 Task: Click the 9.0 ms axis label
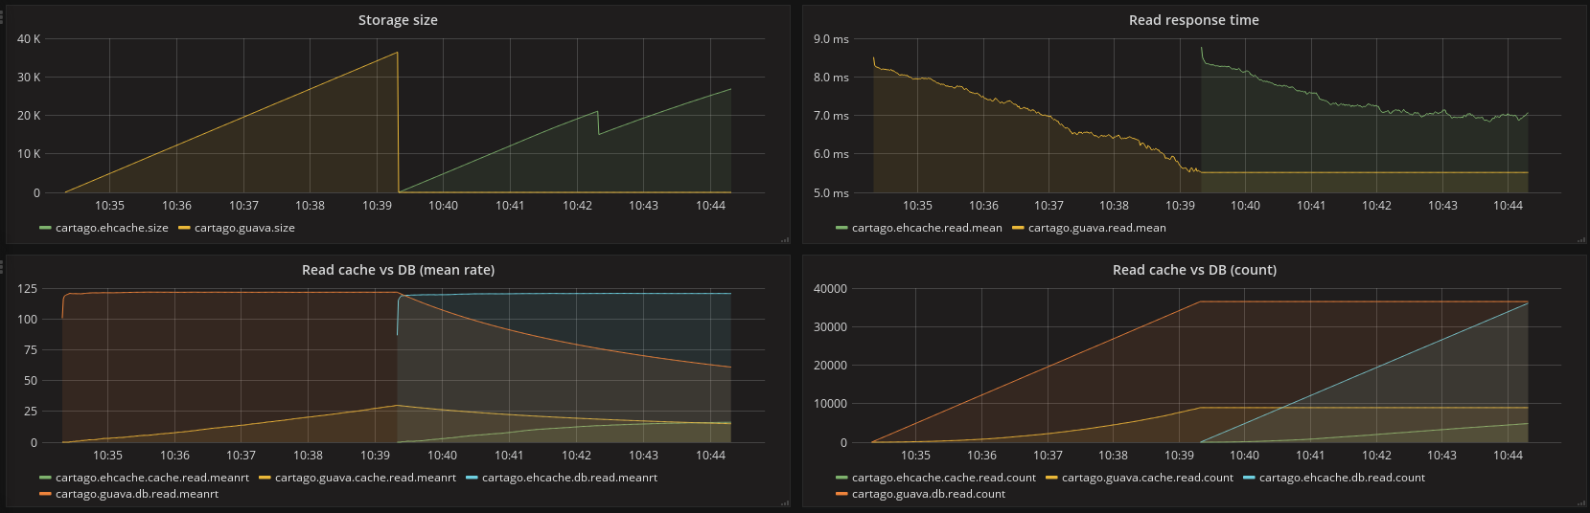click(831, 39)
